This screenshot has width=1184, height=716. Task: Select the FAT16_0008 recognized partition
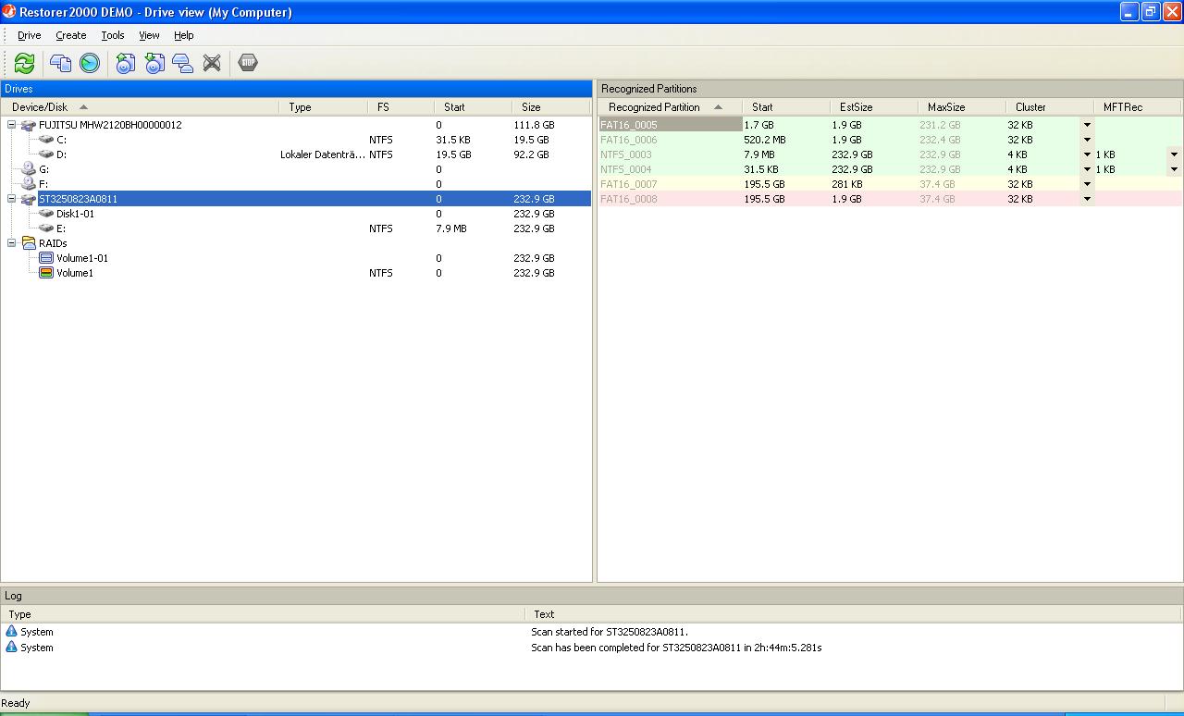(x=629, y=199)
